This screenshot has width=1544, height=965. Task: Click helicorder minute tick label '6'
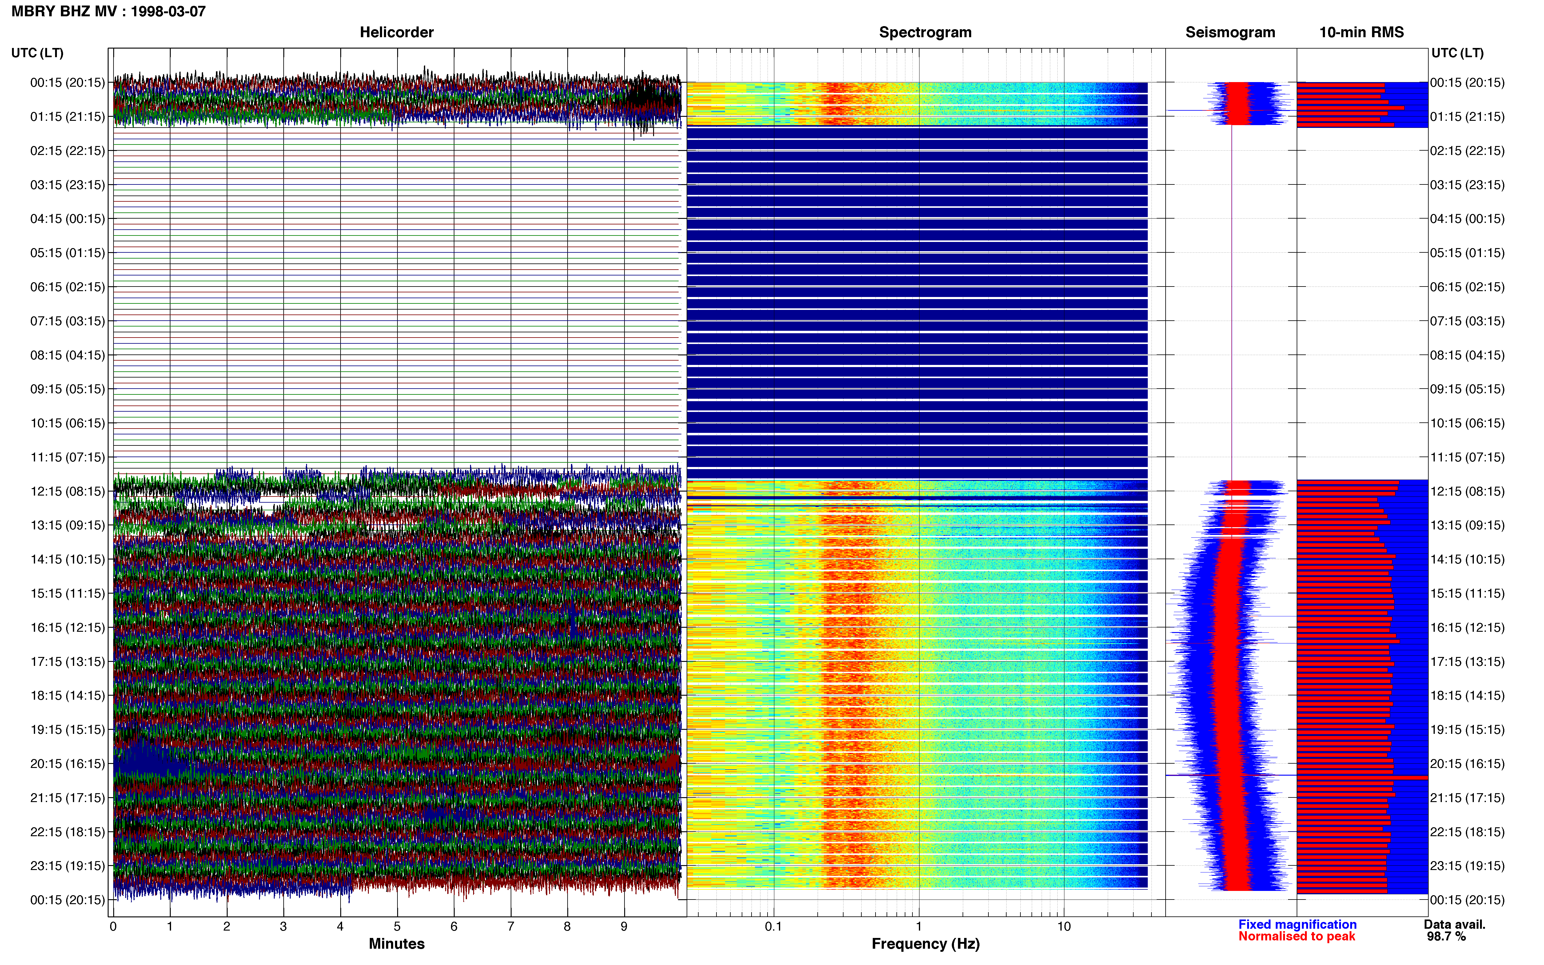point(454,927)
